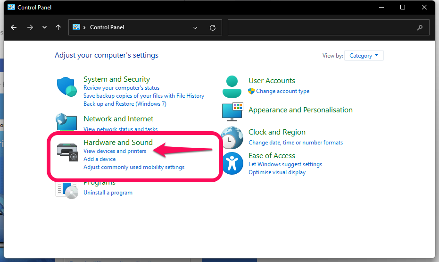The image size is (439, 262).
Task: Open View devices and printers
Action: click(x=115, y=151)
